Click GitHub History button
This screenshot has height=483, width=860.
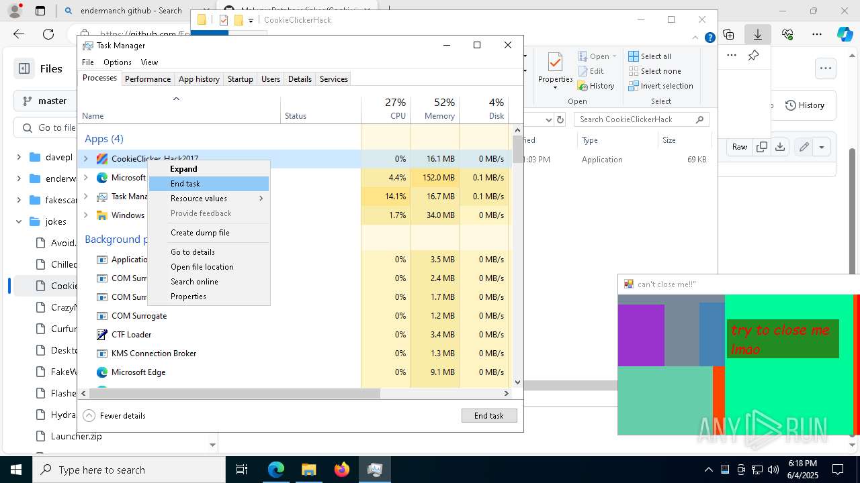[x=805, y=105]
